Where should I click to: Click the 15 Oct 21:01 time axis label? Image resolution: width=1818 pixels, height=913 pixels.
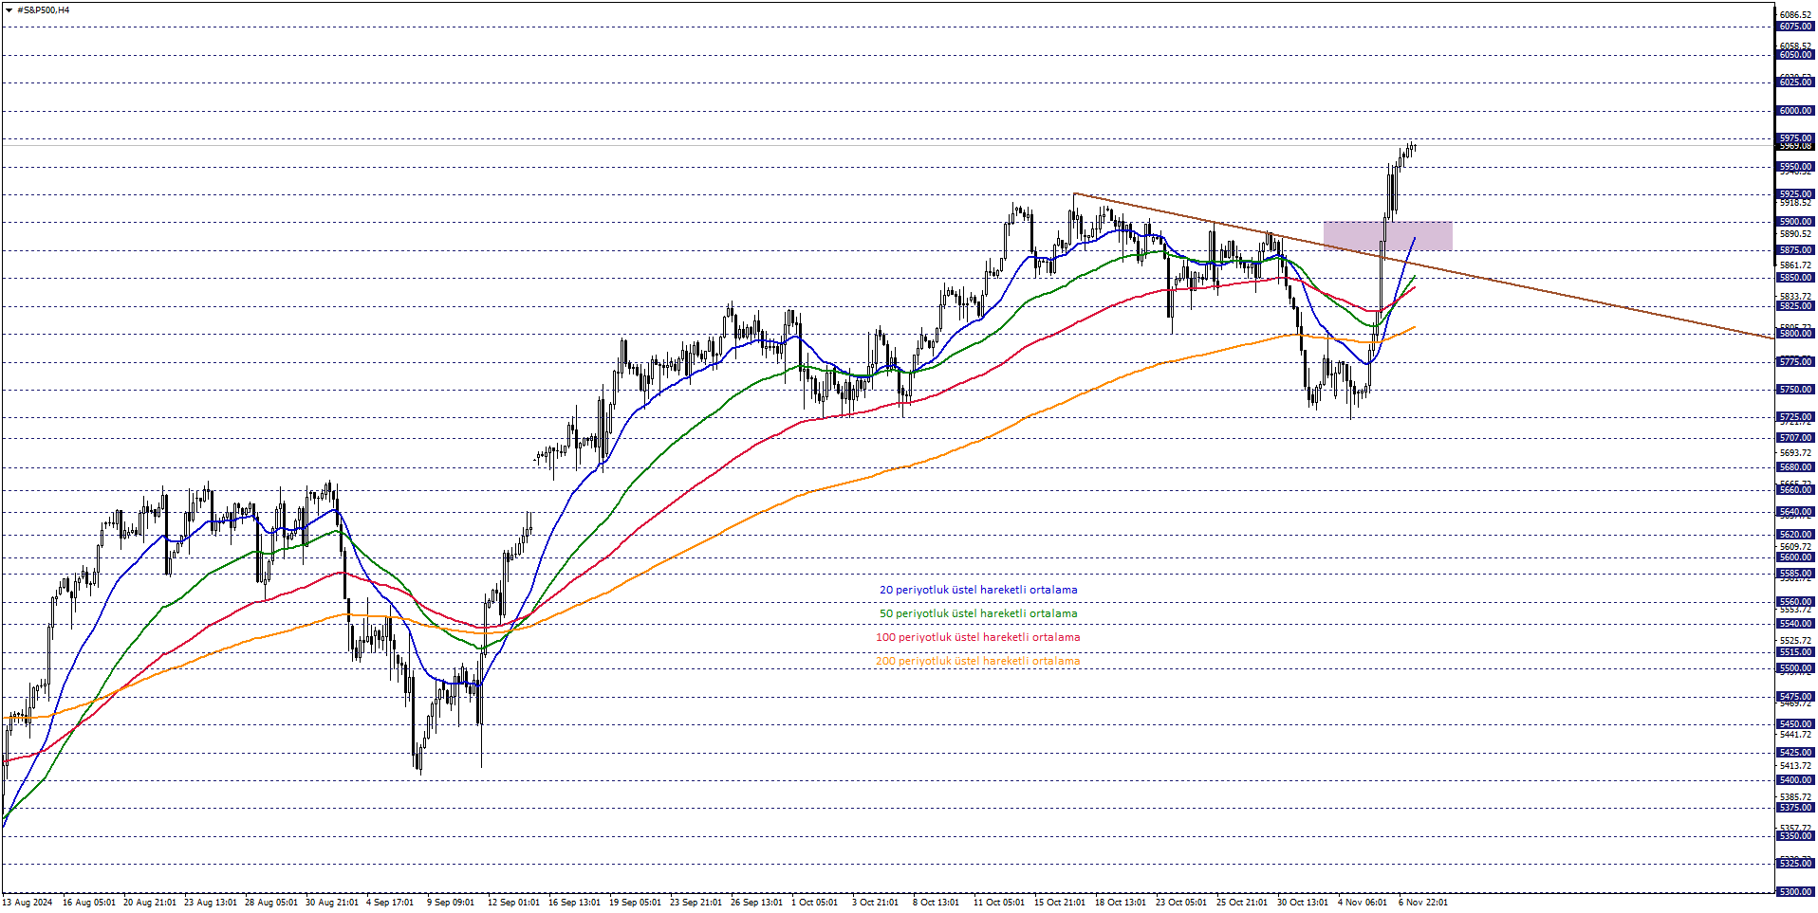[1060, 903]
